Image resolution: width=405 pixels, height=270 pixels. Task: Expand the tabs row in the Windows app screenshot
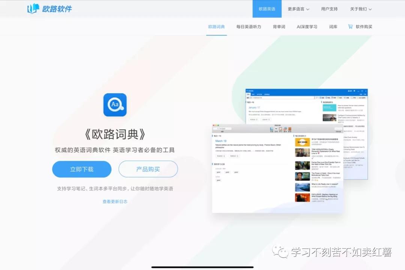pos(259,94)
